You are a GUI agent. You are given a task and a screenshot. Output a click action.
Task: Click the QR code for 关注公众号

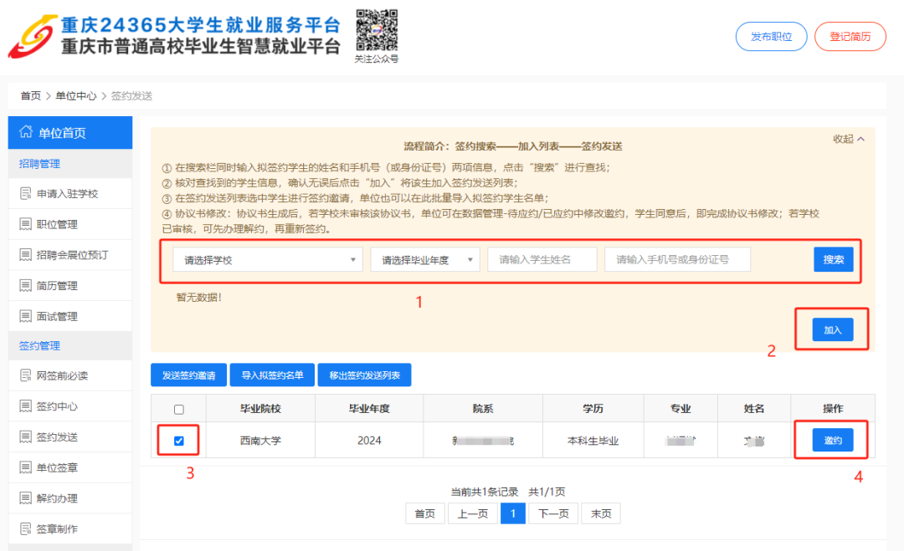coord(376,30)
